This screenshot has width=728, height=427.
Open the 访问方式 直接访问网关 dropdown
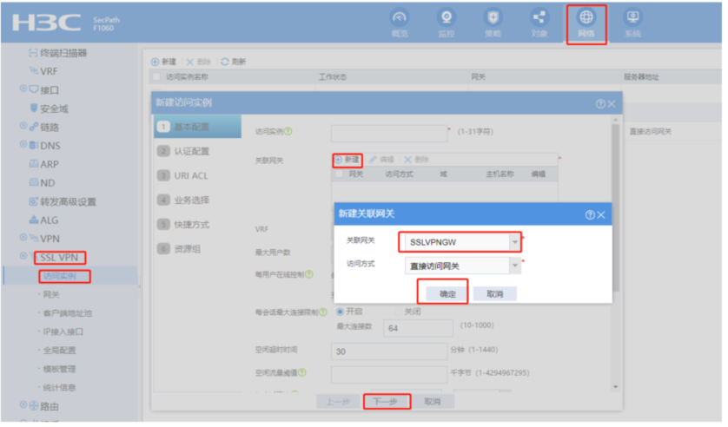coord(515,266)
